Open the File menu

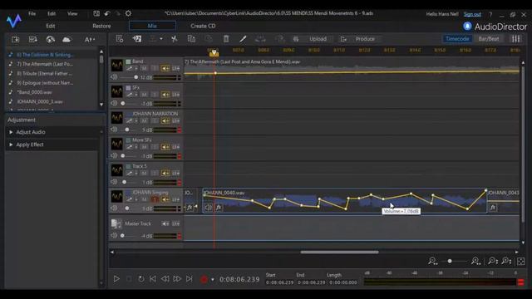tap(32, 13)
